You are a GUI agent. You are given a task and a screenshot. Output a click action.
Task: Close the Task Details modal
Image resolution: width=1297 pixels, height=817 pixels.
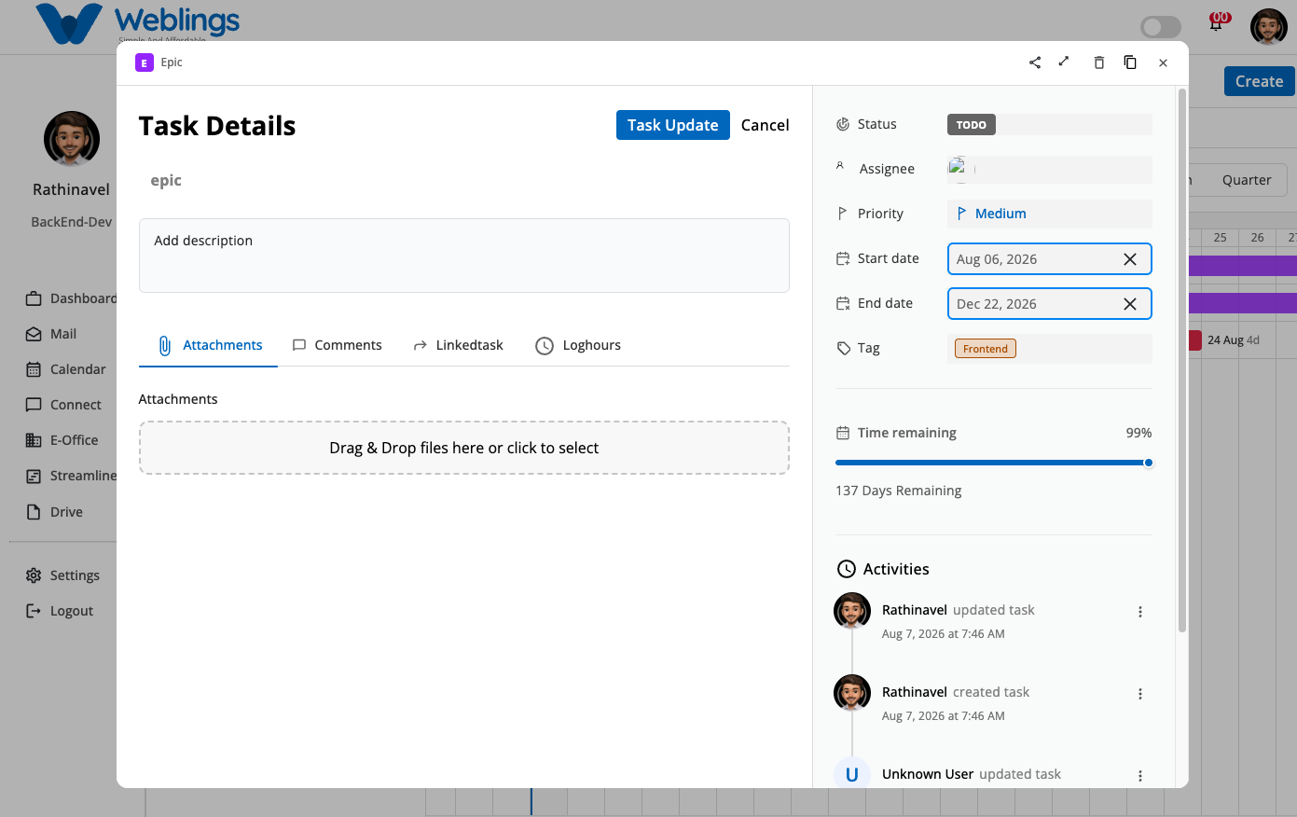[1163, 63]
